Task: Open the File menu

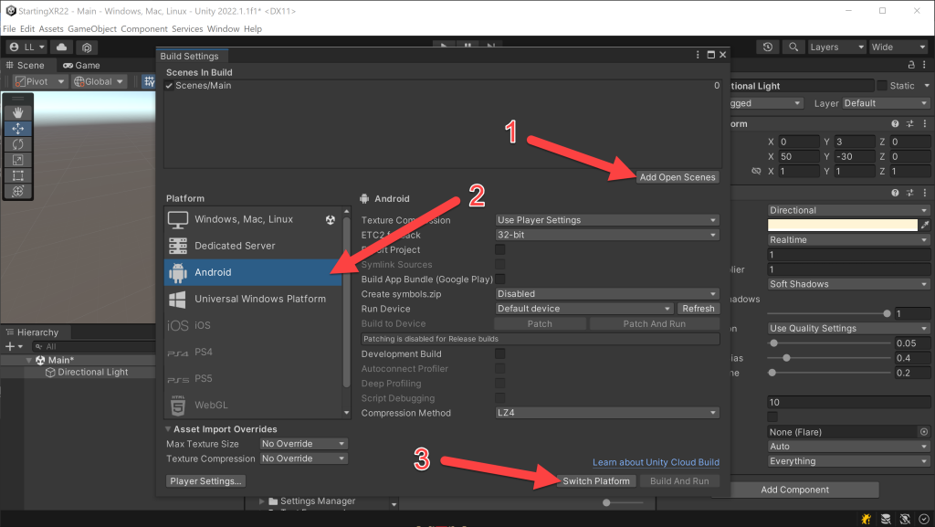Action: [9, 28]
